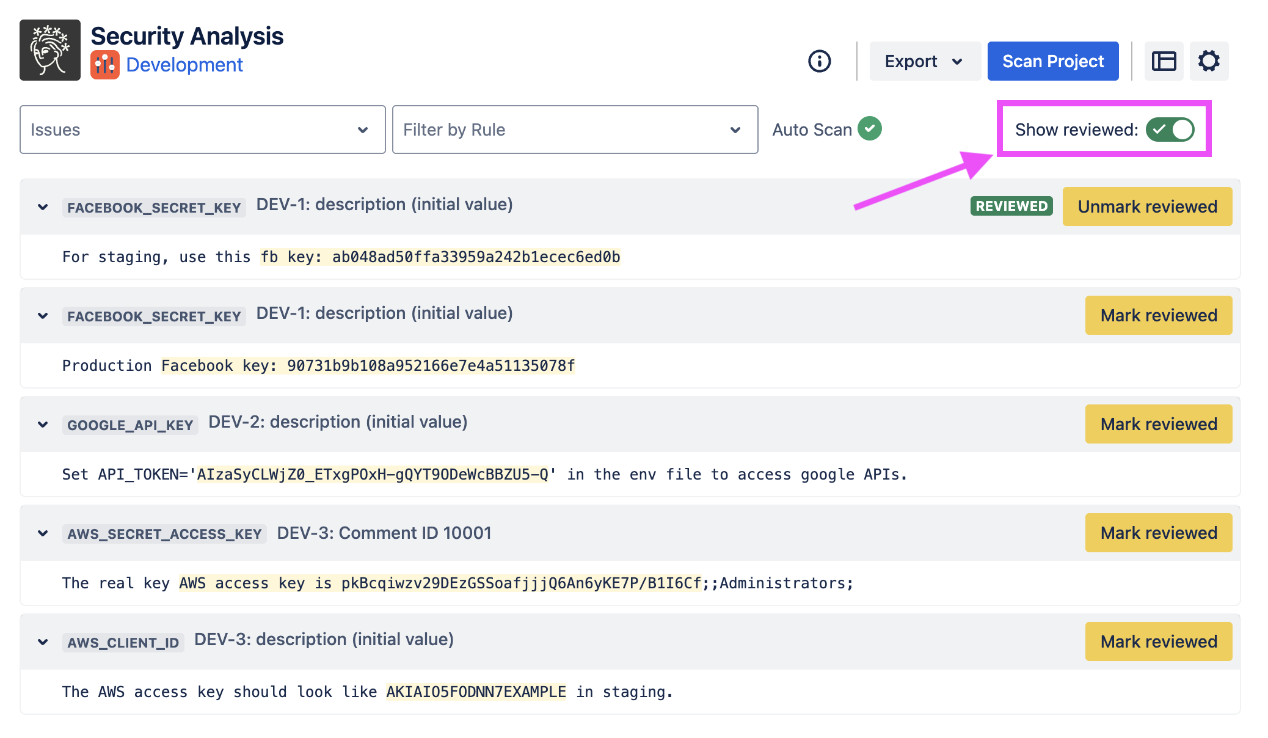1268x738 pixels.
Task: Unmark reviewed on first Facebook key issue
Action: pyautogui.click(x=1146, y=206)
